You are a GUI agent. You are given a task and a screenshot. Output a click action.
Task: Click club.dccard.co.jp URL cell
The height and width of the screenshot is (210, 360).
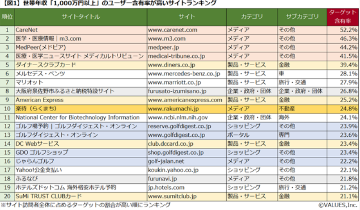point(186,144)
